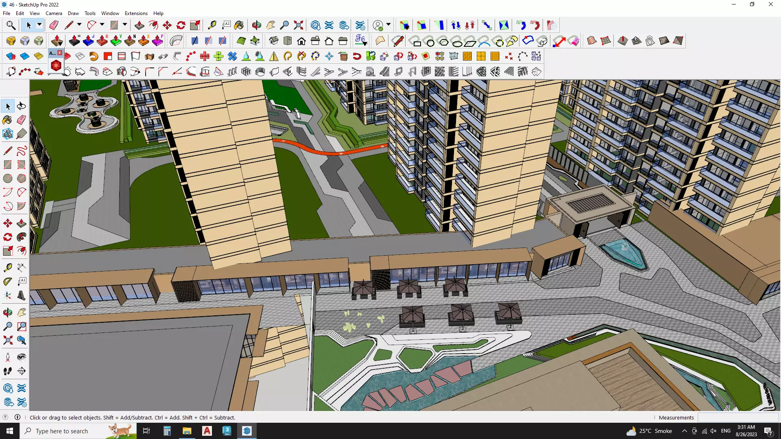The image size is (781, 439).
Task: Select the Offset tool in left toolbar
Action: (22, 251)
